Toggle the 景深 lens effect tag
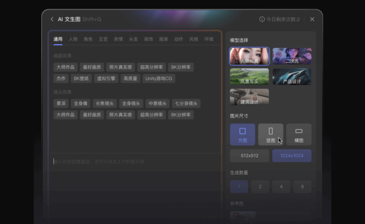The image size is (365, 224). pos(61,103)
